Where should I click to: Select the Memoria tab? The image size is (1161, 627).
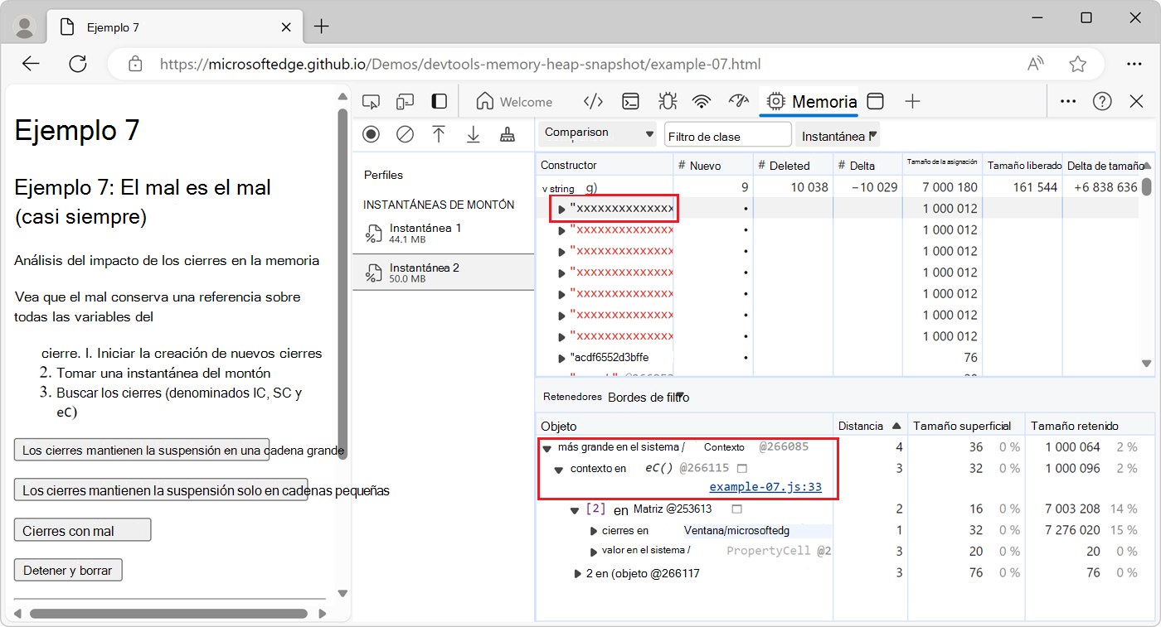(x=811, y=102)
